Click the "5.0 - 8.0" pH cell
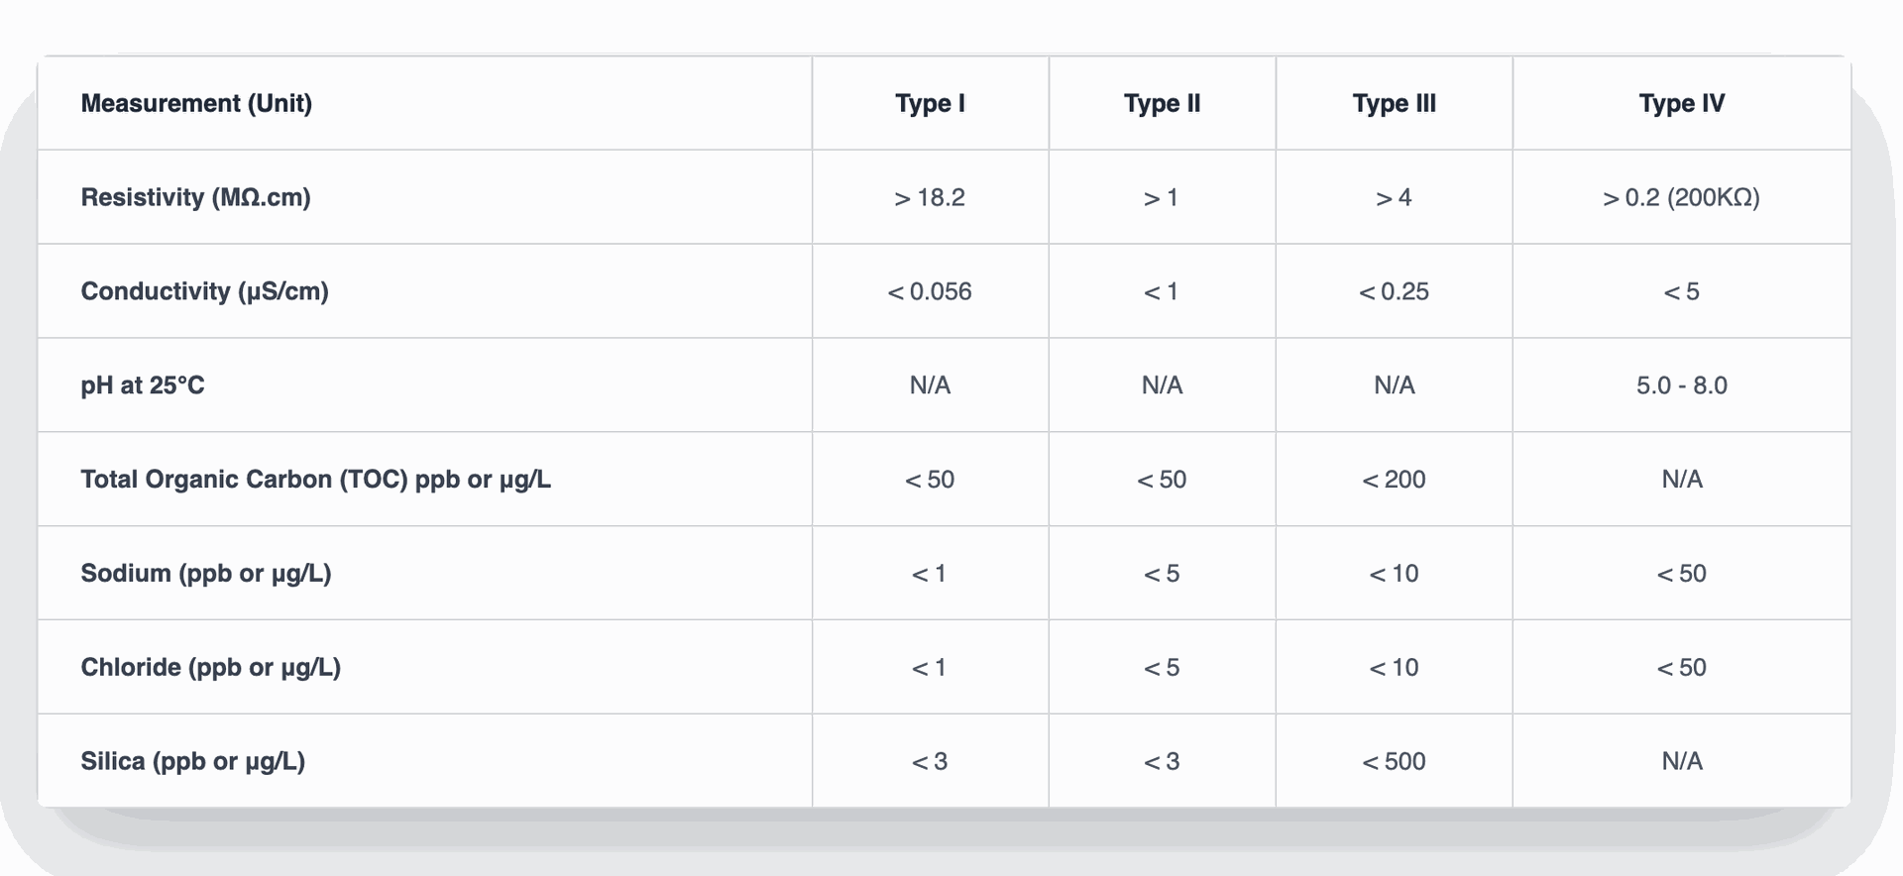 1681,385
